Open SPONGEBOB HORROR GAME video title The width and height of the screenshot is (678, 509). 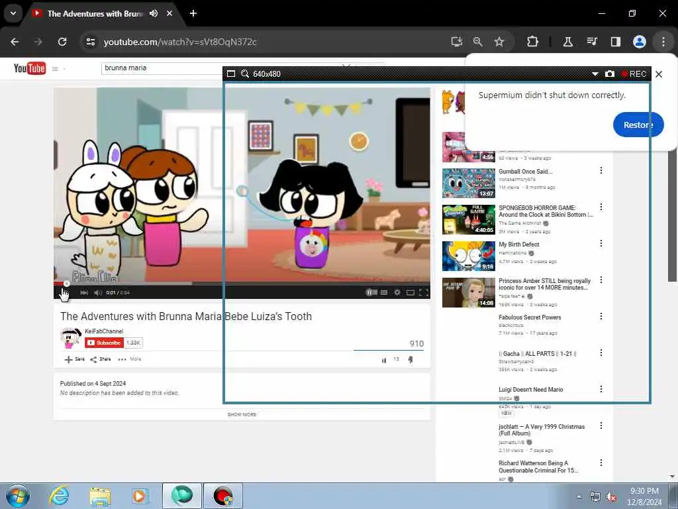click(546, 211)
